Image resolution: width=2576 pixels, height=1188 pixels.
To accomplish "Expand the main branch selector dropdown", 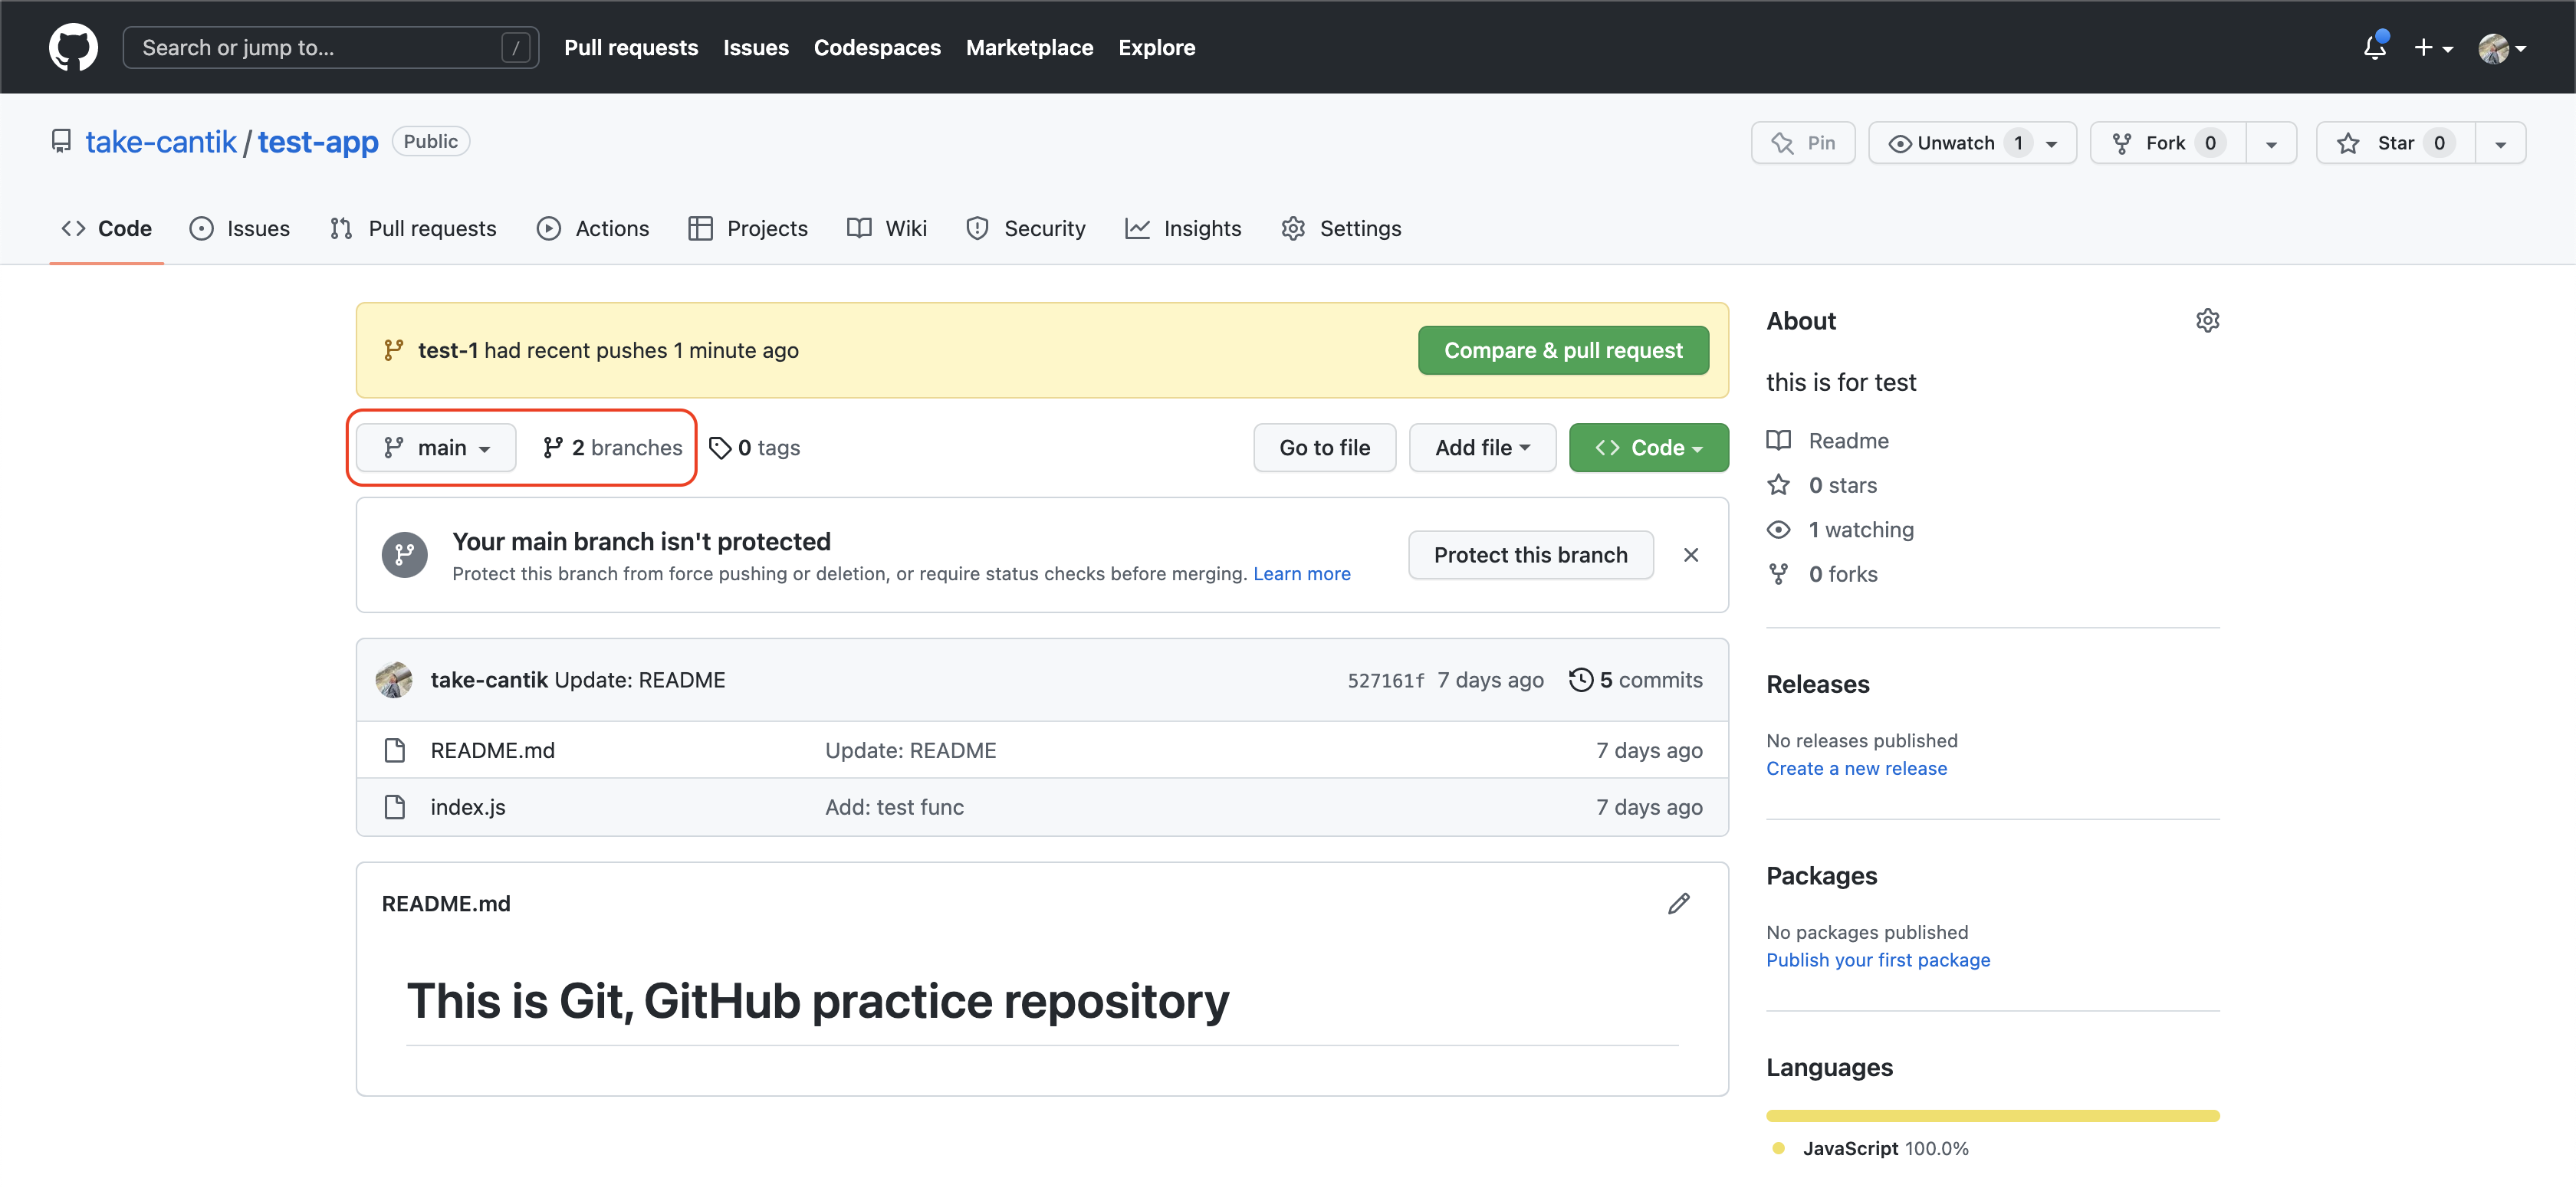I will click(x=436, y=448).
